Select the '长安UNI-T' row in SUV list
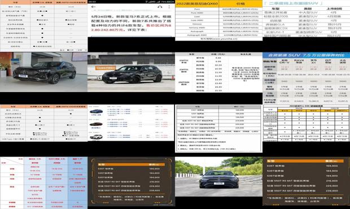Viewport: 350px width, 209px height. tap(306, 32)
